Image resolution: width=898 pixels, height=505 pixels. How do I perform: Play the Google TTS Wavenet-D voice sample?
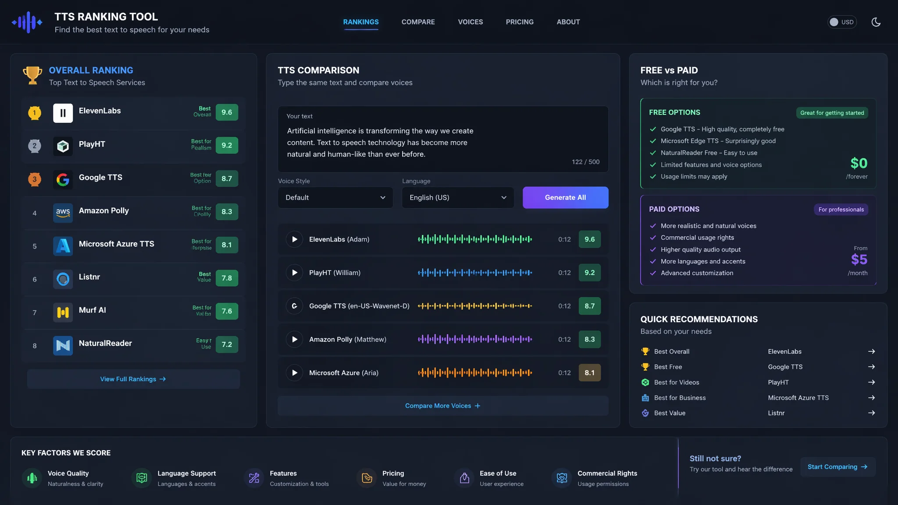294,306
